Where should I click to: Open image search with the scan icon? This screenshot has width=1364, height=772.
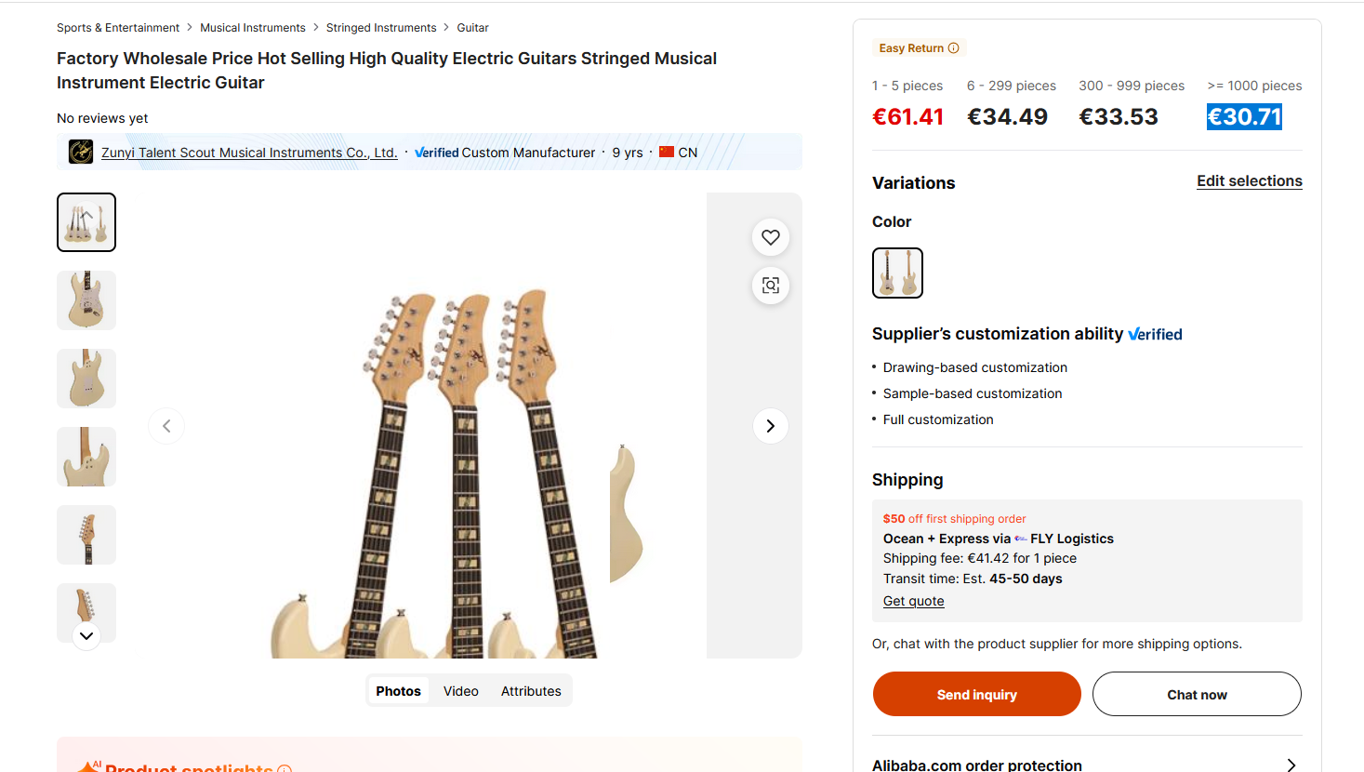point(771,286)
